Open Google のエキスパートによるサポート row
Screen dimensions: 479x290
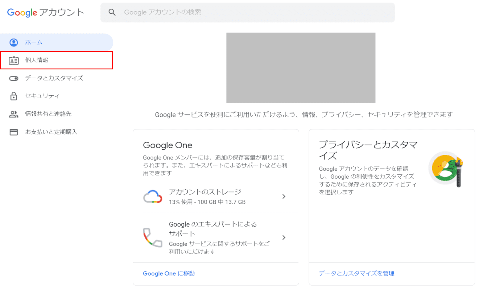(216, 238)
